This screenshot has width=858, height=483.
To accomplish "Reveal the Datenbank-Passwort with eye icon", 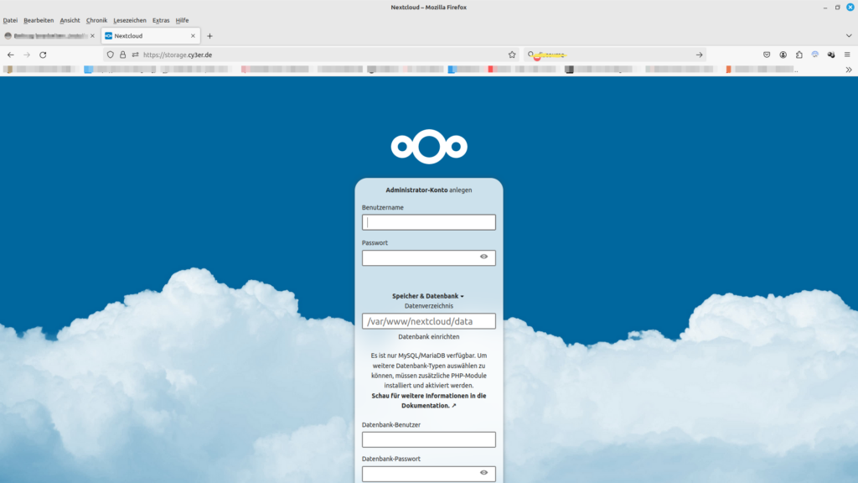I will coord(483,473).
